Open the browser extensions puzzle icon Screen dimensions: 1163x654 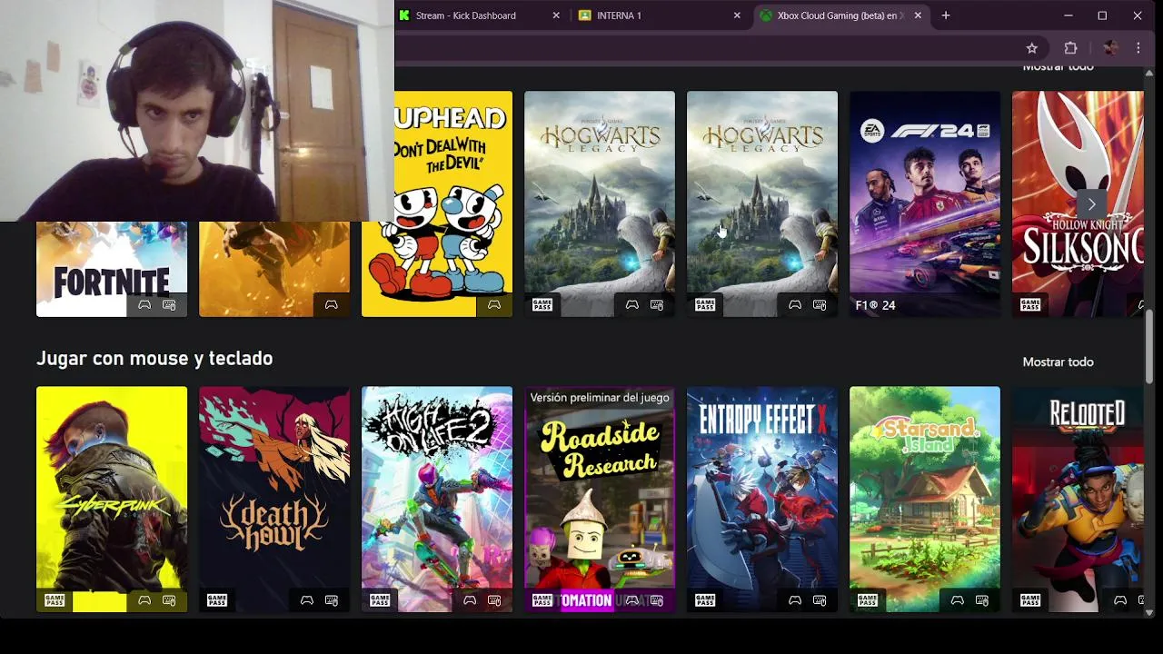point(1070,48)
